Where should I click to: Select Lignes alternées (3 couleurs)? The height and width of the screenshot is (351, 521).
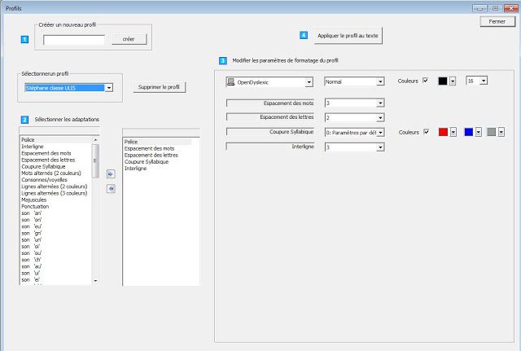[x=55, y=193]
